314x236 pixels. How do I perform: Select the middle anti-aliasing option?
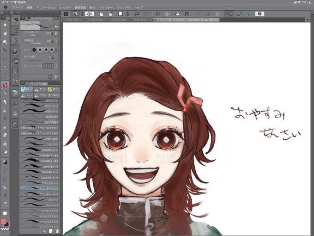[46, 50]
